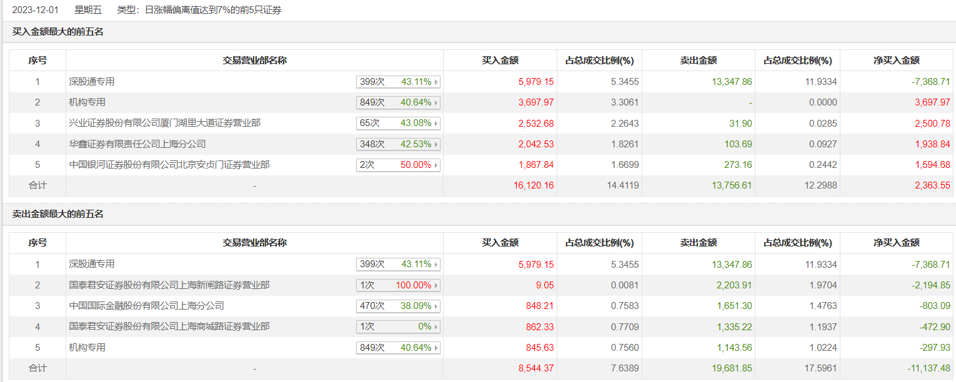Click the 买入金额 header in the top-buyers table
The height and width of the screenshot is (382, 956).
coord(500,61)
